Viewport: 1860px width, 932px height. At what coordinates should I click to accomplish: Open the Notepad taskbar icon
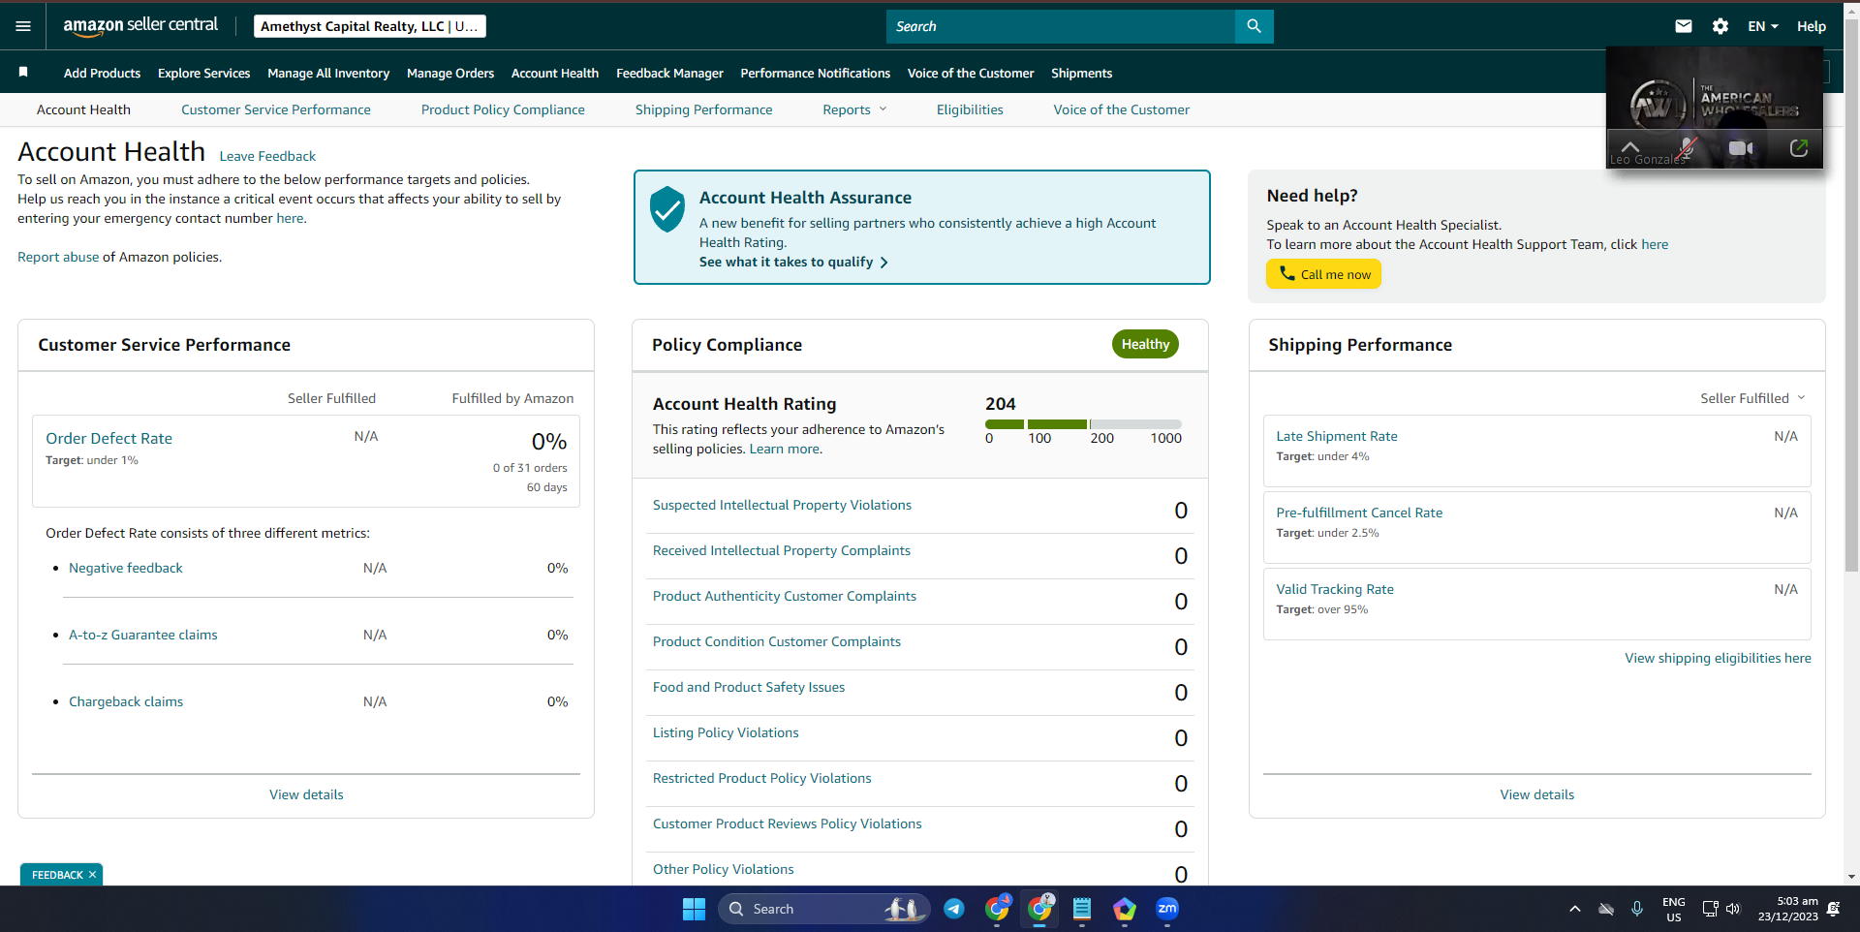coord(1082,909)
